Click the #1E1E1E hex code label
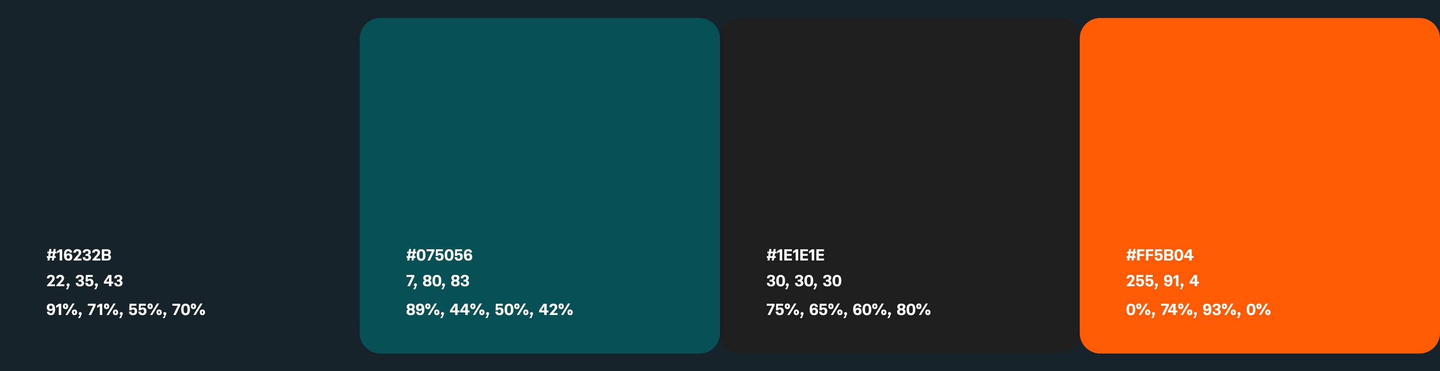 [795, 255]
